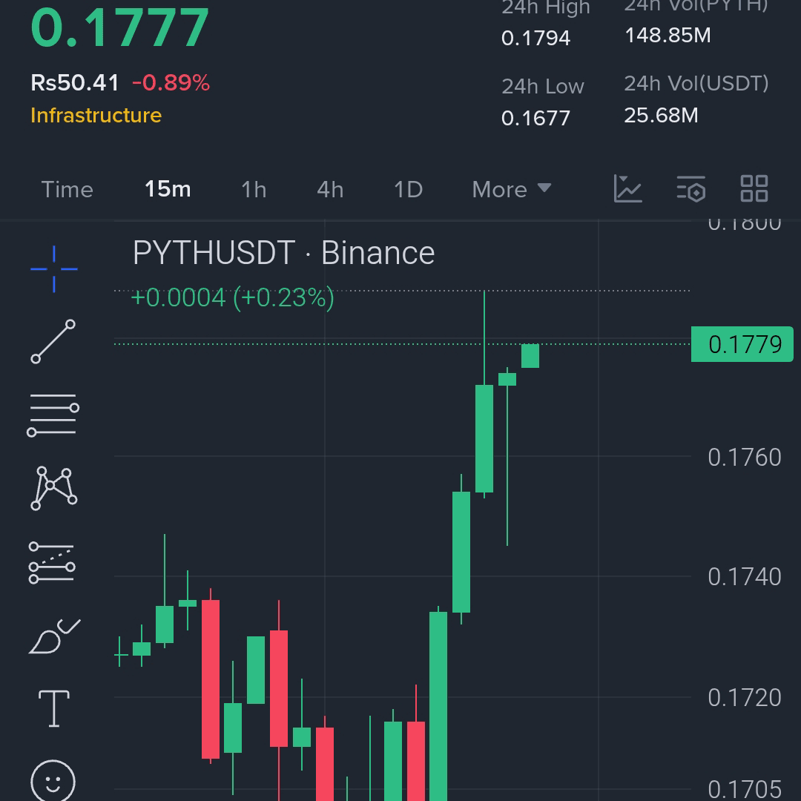This screenshot has height=801, width=801.
Task: Click the 0.1720 price axis label
Action: pyautogui.click(x=745, y=698)
